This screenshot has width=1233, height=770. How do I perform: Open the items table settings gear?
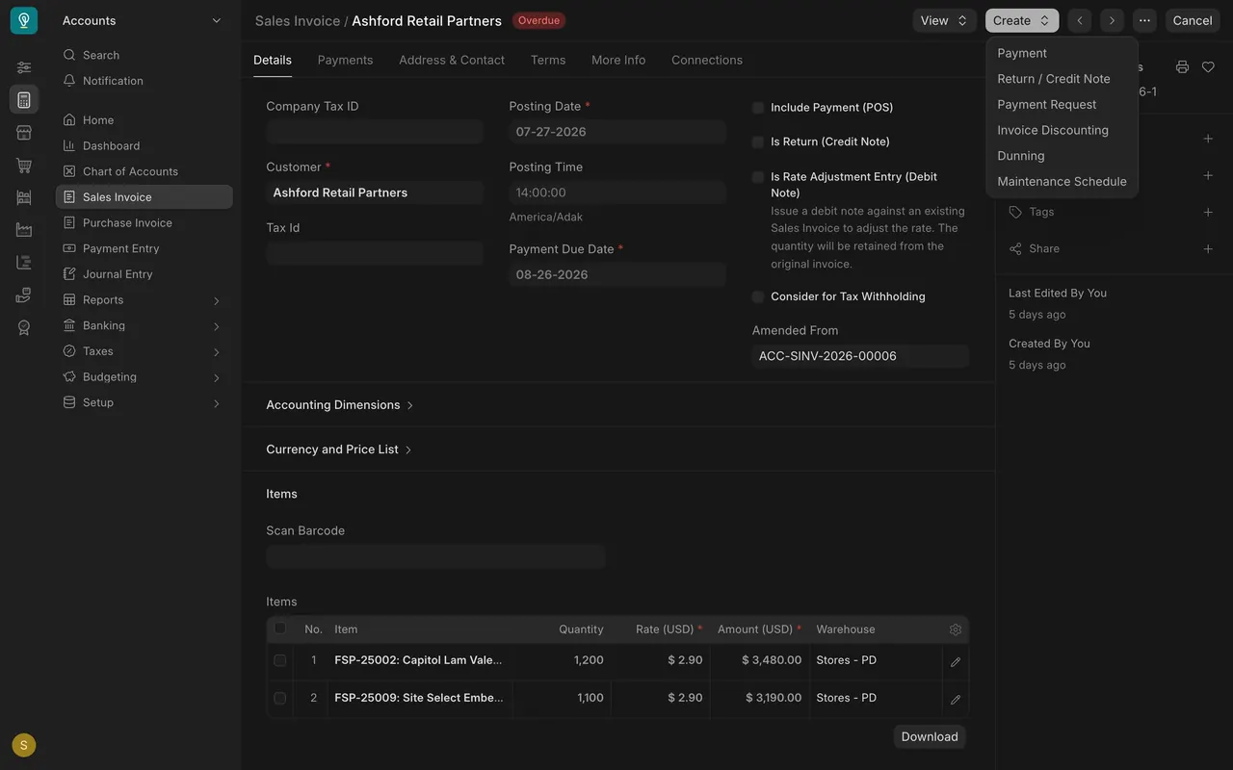[x=956, y=629]
